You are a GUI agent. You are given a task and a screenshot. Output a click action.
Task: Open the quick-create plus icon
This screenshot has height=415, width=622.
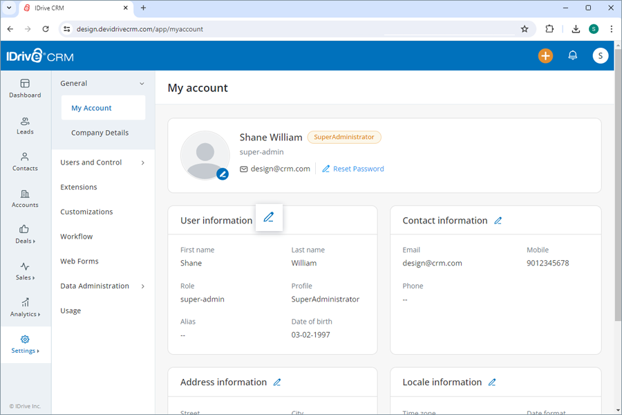coord(545,55)
